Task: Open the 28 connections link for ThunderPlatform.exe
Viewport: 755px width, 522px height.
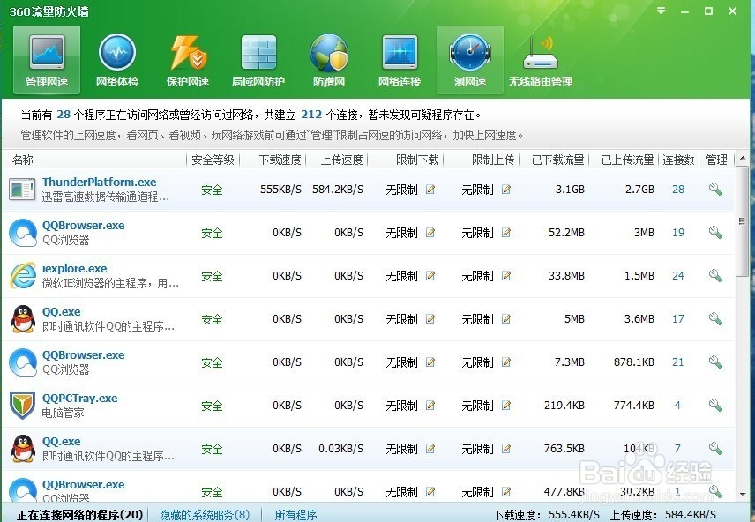Action: pos(678,189)
